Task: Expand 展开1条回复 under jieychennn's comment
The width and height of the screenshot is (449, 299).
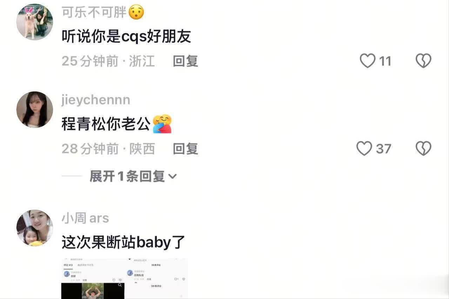Action: click(133, 176)
